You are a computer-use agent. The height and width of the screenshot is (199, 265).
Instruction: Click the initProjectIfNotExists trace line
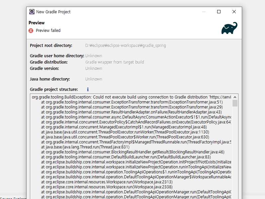point(136,162)
